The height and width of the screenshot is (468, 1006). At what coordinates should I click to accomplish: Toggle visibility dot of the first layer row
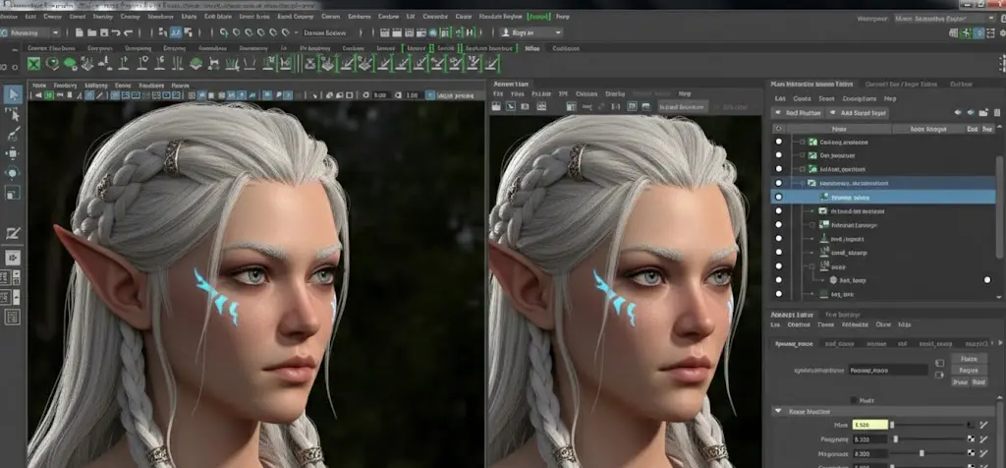tap(779, 143)
